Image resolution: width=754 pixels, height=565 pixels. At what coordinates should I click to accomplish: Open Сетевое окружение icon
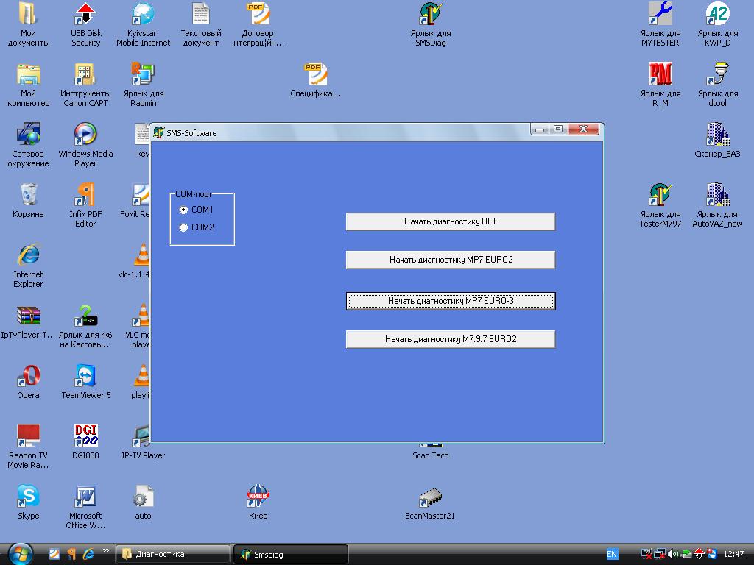click(28, 145)
